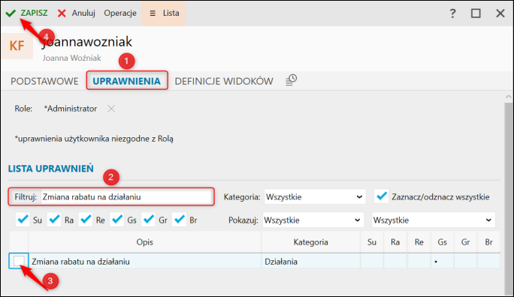Save changes with the ZAPISZ button
Viewport: 514px width, 297px height.
[x=26, y=13]
